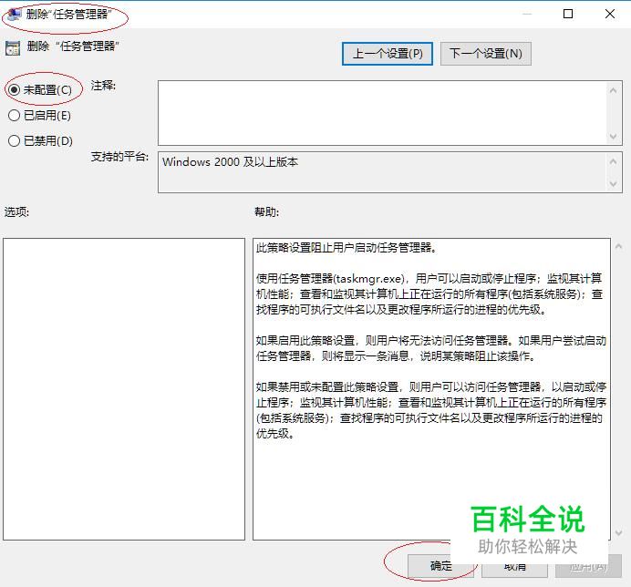Maximize the dialog window
Image resolution: width=631 pixels, height=587 pixels.
pyautogui.click(x=568, y=14)
